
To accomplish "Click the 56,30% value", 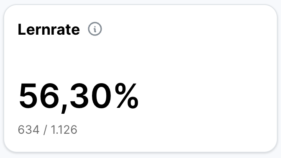I will point(79,97).
